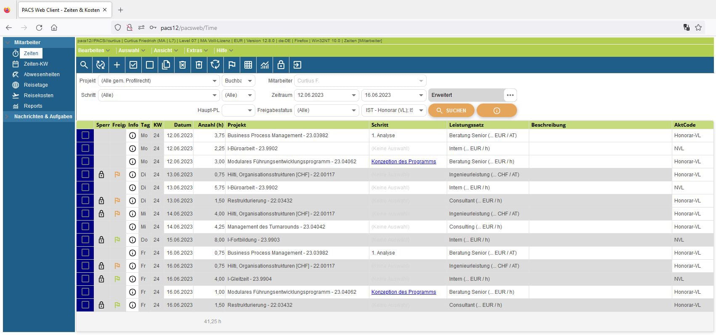
Task: Click lock icon in Hilti 14.06.2023 row
Action: [101, 214]
